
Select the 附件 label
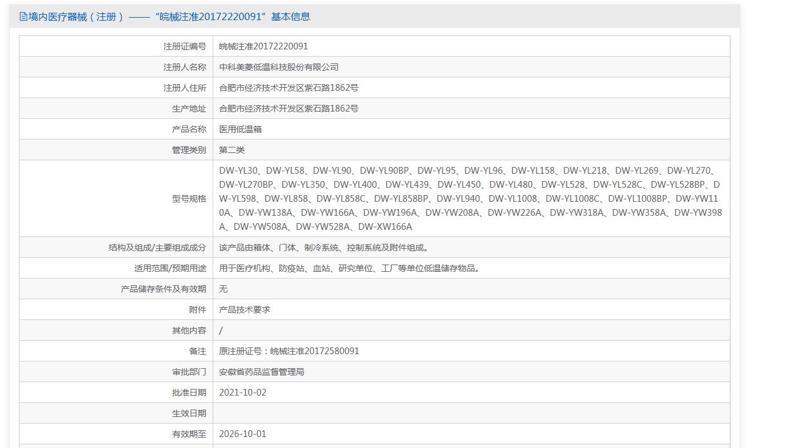click(x=197, y=310)
